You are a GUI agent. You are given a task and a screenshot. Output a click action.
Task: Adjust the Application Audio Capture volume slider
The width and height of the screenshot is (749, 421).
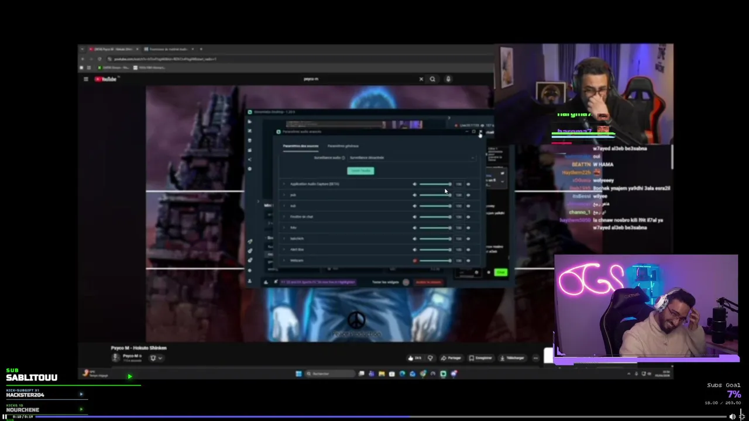[x=435, y=184]
